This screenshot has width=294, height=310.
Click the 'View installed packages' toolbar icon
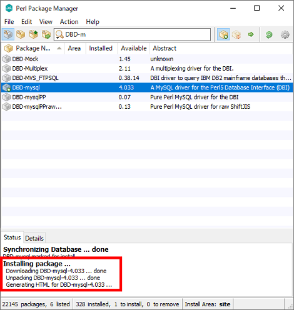pyautogui.click(x=21, y=34)
